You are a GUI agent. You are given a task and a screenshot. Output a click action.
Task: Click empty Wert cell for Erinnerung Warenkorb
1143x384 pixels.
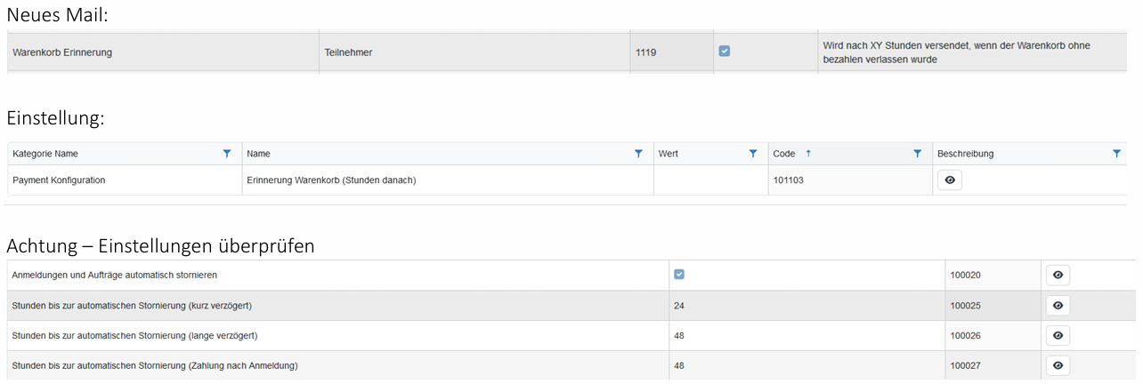click(709, 180)
